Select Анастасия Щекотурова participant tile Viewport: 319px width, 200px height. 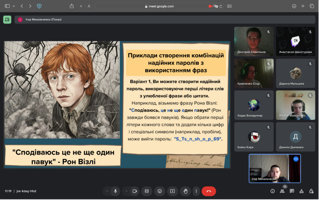(x=295, y=41)
